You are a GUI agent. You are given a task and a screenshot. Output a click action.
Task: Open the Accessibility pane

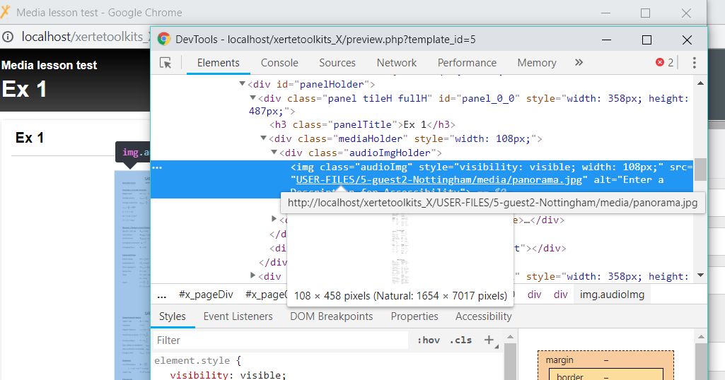[x=483, y=316]
